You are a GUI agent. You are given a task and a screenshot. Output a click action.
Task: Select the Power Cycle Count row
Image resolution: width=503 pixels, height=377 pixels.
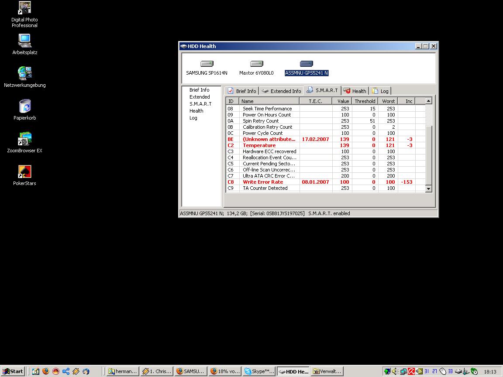[x=326, y=133]
